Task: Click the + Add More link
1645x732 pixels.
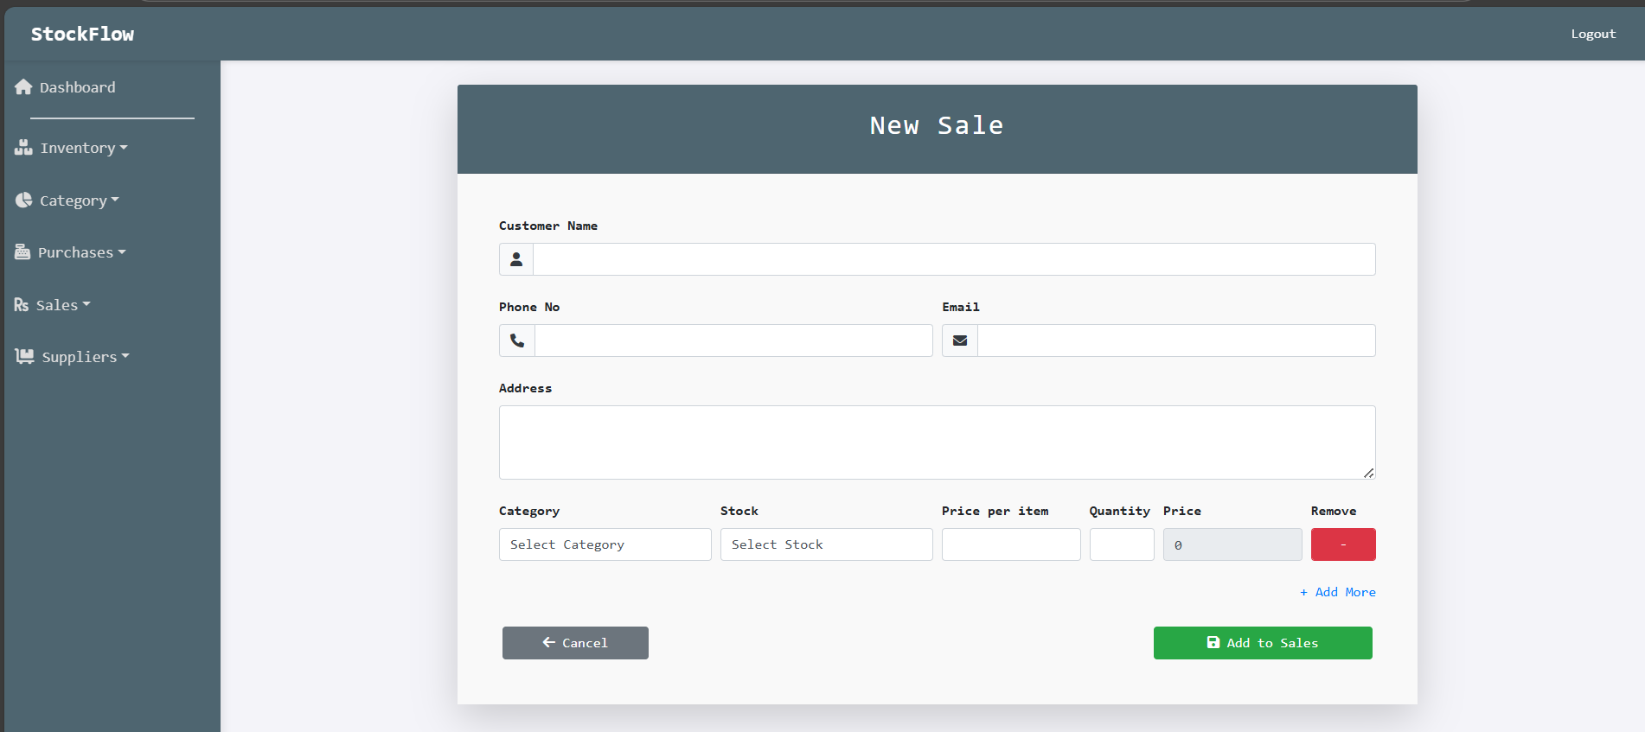Action: click(x=1337, y=592)
